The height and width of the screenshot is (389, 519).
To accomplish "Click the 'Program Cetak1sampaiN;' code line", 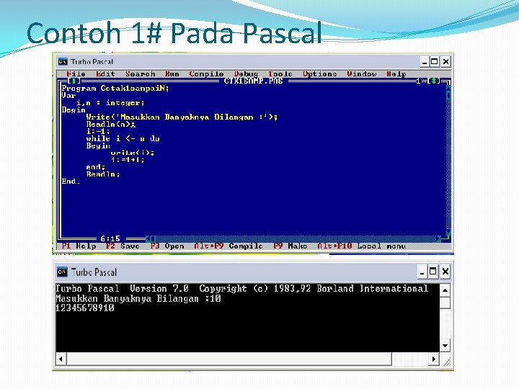I will (x=115, y=89).
